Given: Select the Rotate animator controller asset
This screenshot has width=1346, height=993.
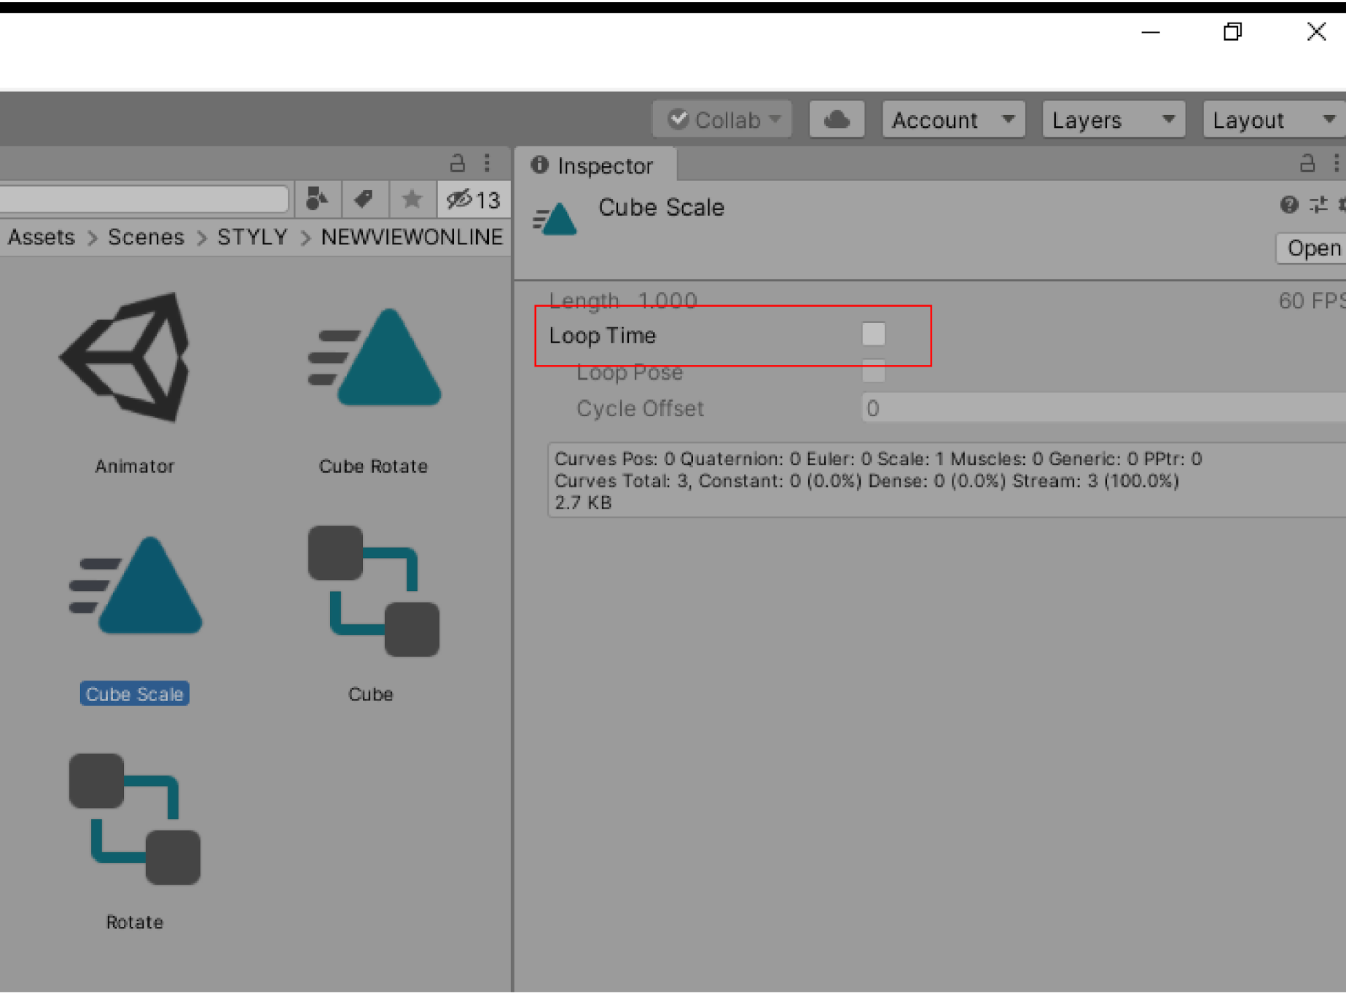Looking at the screenshot, I should pyautogui.click(x=135, y=819).
